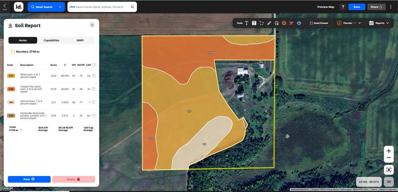398x192 pixels.
Task: Toggle 3D map view
Action: 389,182
